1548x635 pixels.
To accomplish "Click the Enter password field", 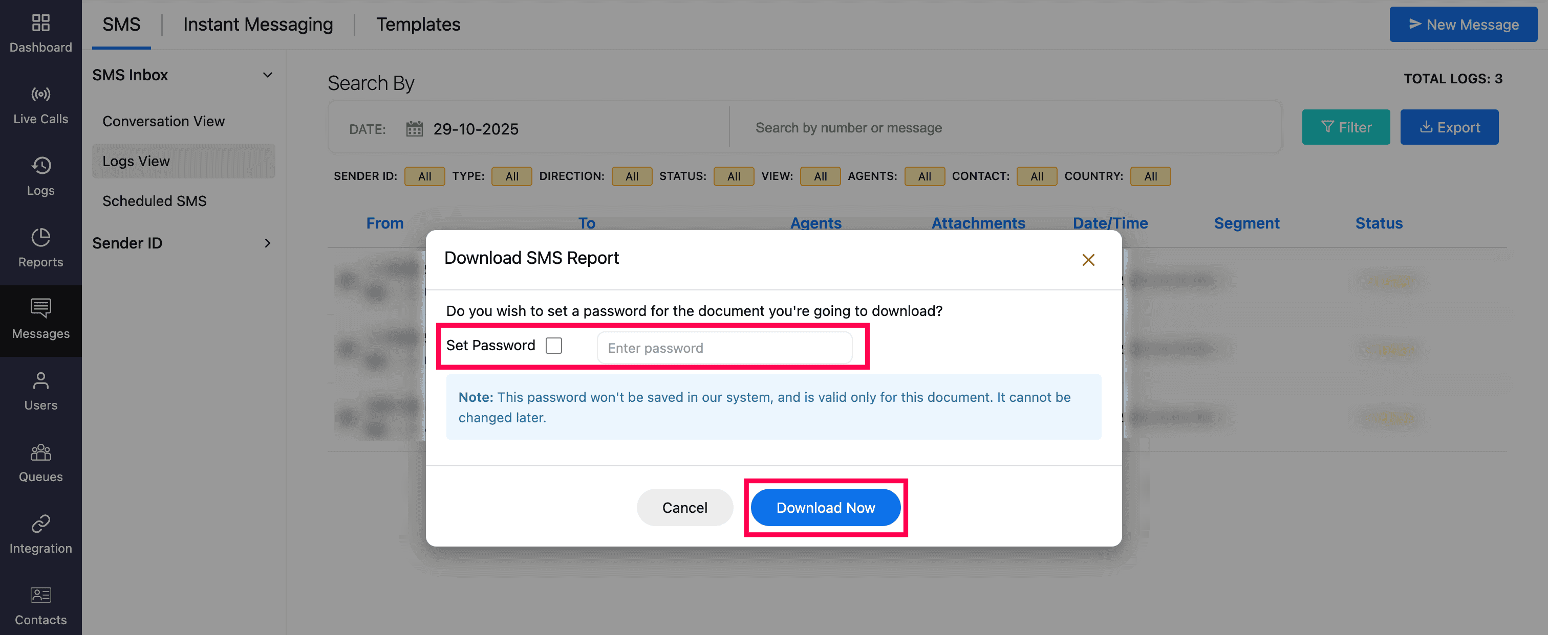I will (724, 348).
